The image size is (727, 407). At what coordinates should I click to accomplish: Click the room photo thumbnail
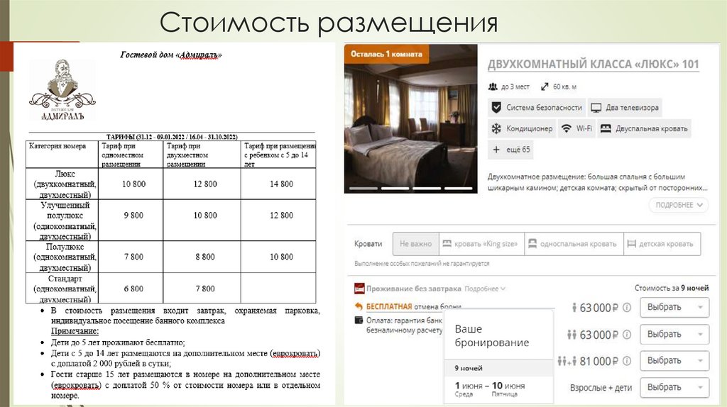410,118
